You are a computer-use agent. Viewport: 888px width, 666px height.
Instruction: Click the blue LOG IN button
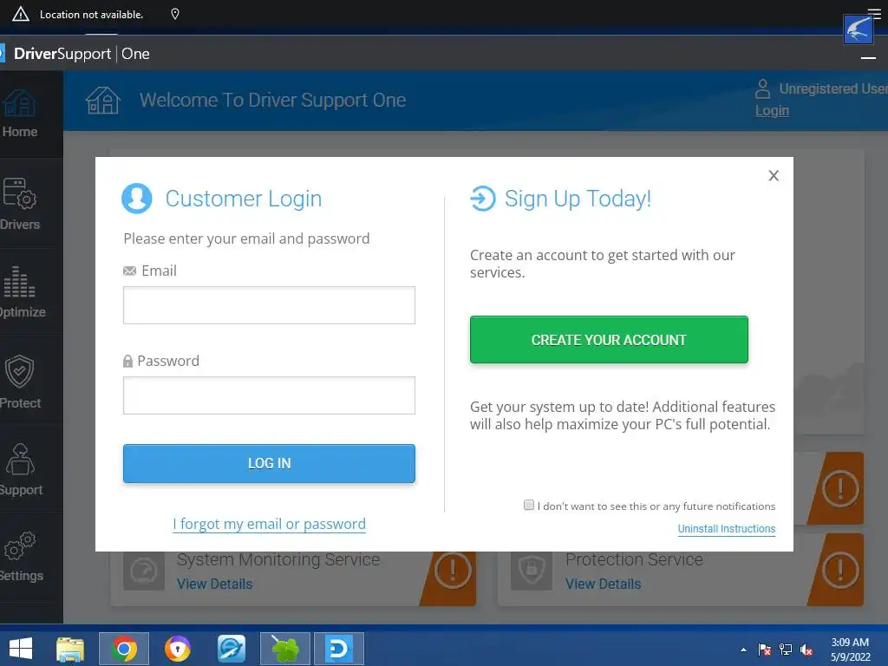click(x=269, y=463)
